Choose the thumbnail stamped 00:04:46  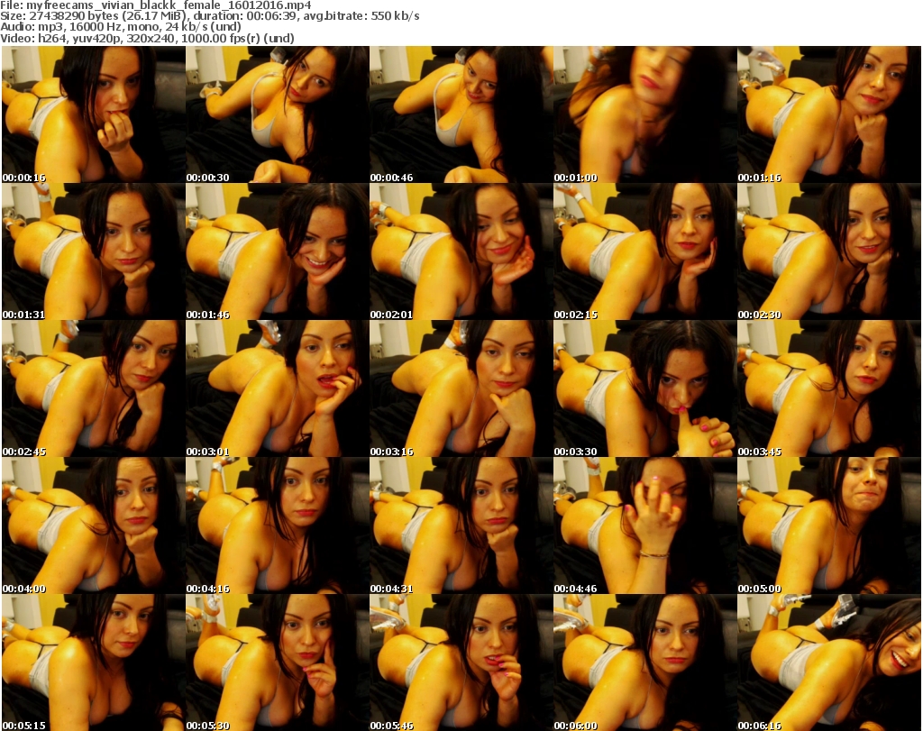[644, 525]
